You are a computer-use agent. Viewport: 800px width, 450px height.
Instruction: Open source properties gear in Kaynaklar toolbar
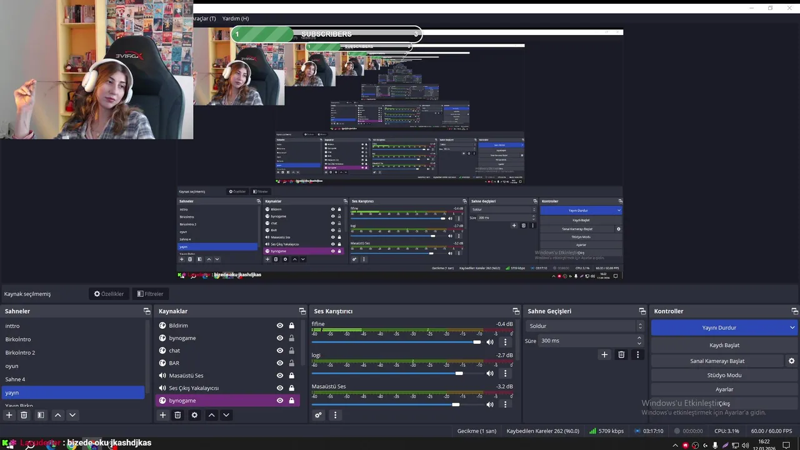(x=194, y=415)
